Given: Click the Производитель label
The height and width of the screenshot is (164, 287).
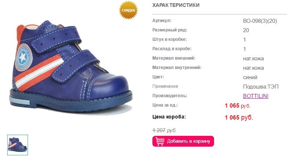Looking at the screenshot, I should click(x=170, y=96).
